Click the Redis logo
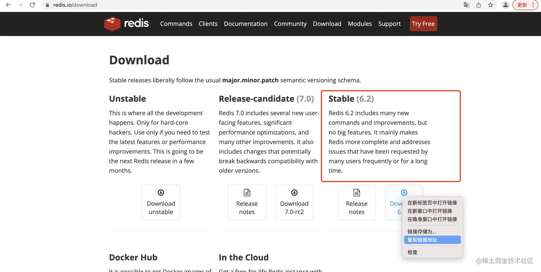This screenshot has height=272, width=541. pyautogui.click(x=127, y=24)
